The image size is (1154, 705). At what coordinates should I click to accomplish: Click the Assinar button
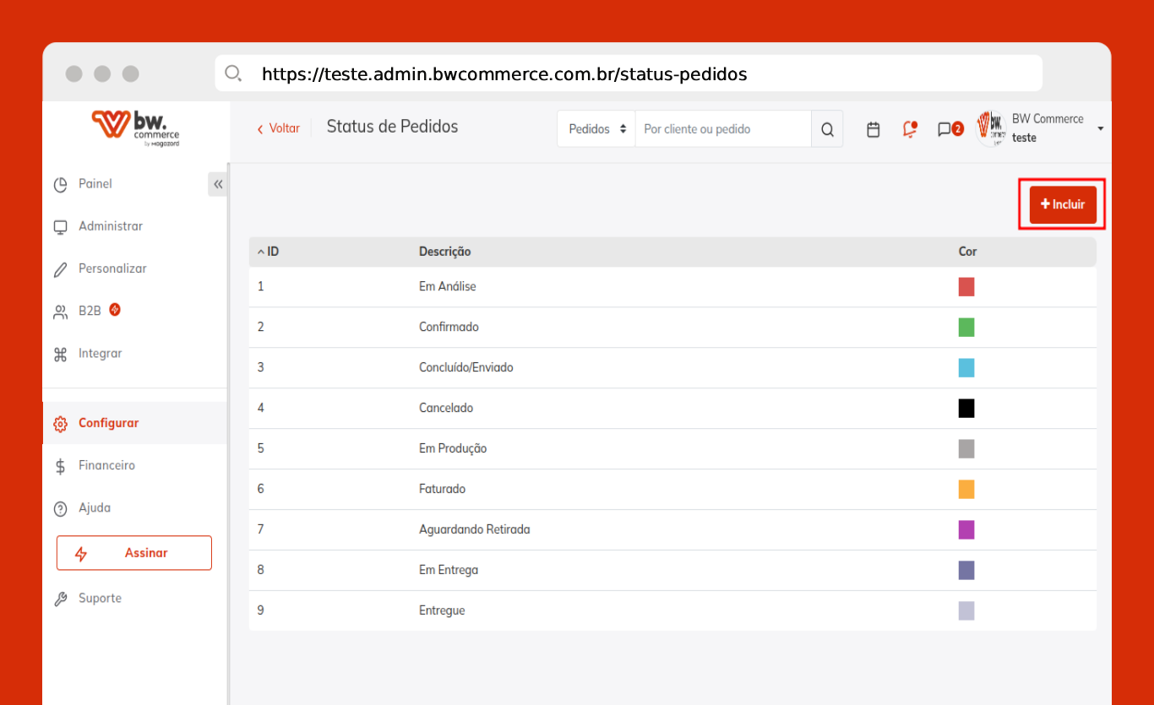pos(134,553)
